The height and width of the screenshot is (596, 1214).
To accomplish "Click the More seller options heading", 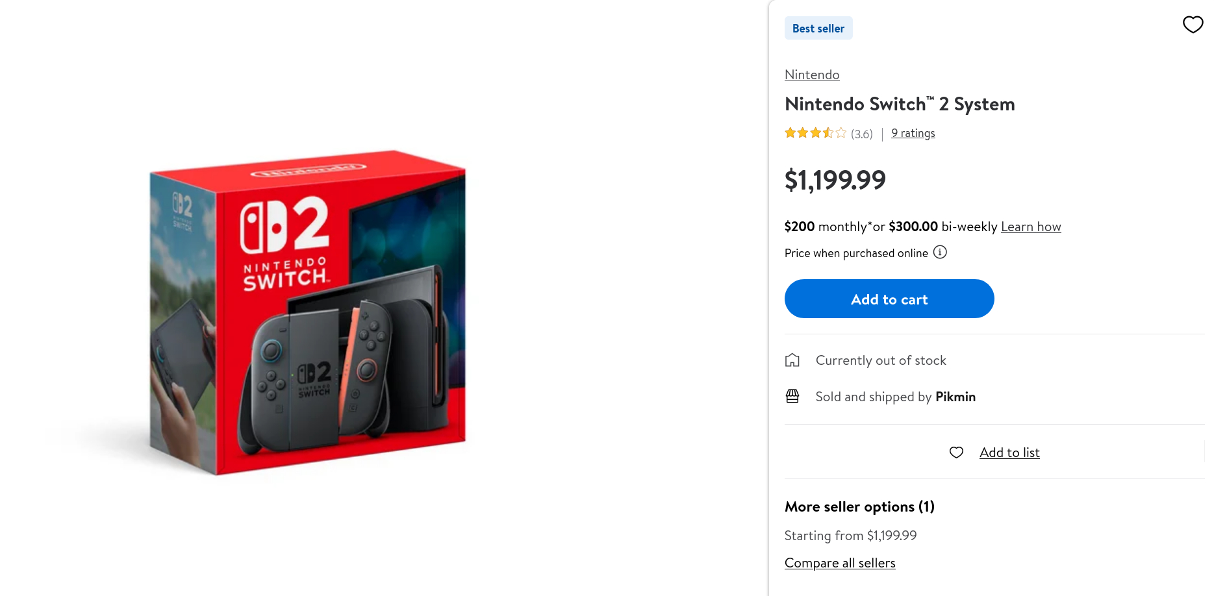I will (x=859, y=506).
